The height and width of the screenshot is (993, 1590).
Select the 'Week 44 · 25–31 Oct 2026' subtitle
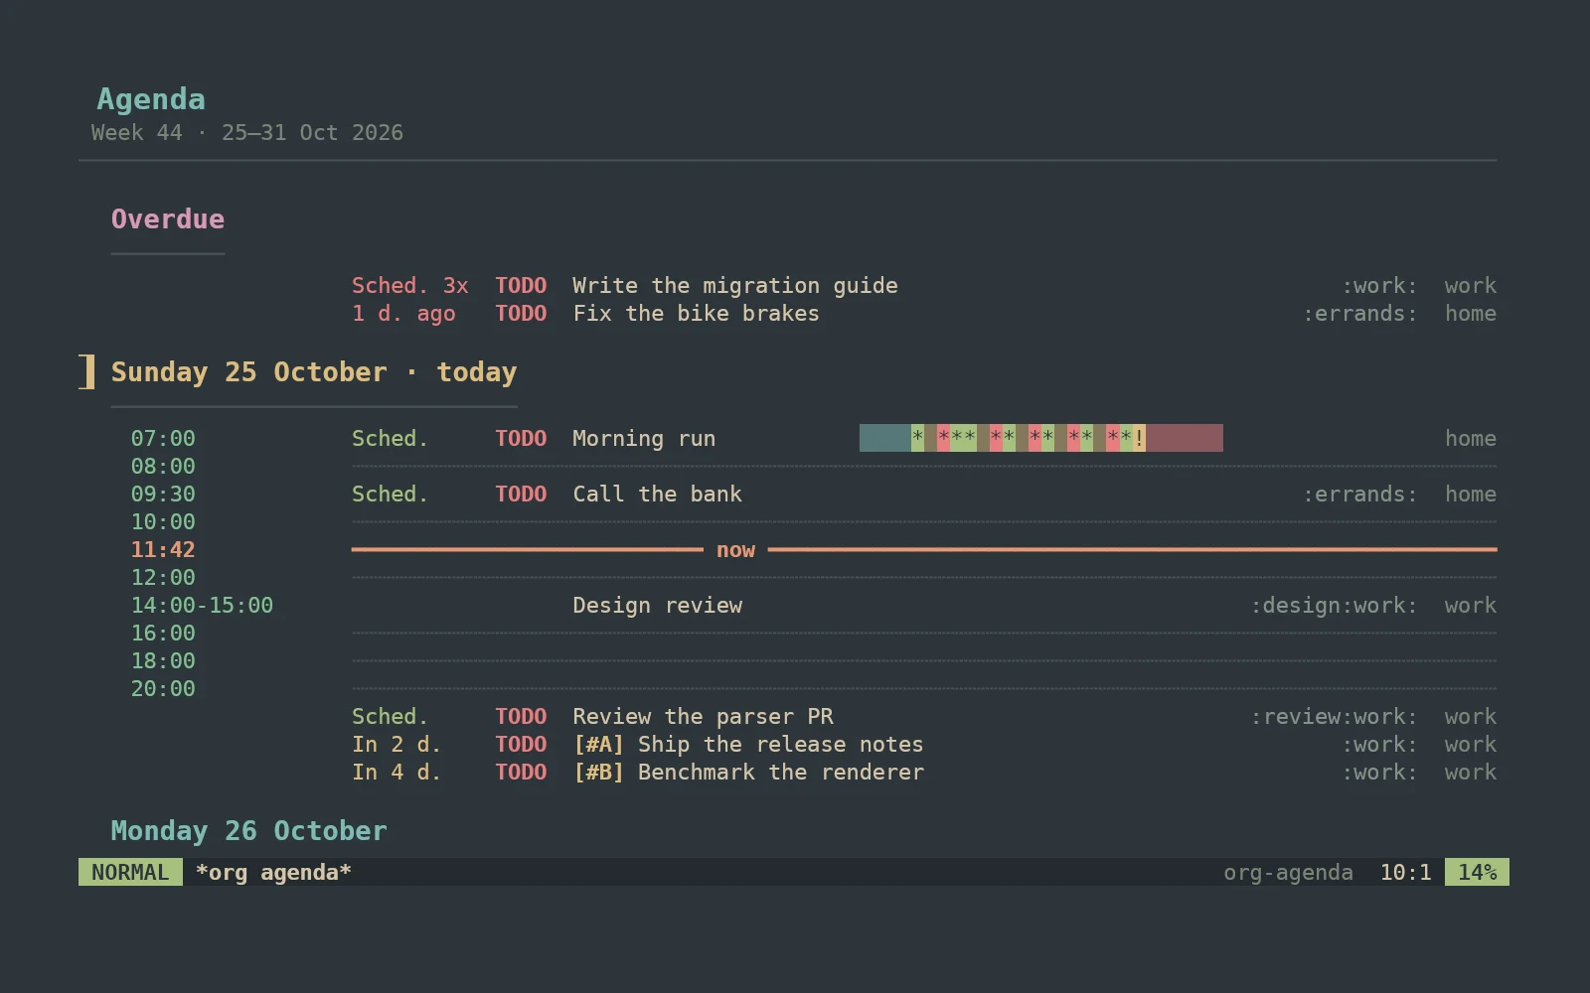pos(247,133)
